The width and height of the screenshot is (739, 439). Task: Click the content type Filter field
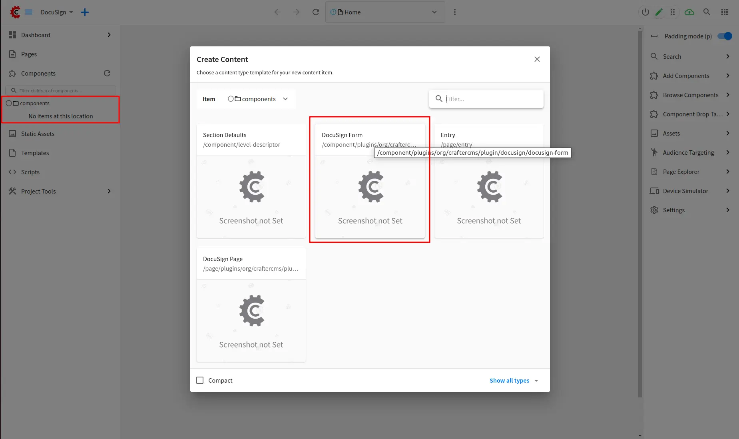click(x=492, y=99)
